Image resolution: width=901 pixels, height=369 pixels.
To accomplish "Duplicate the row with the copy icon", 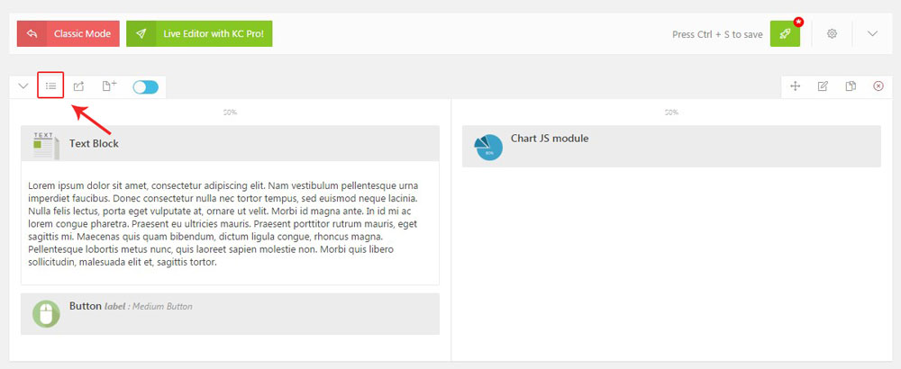I will [851, 86].
